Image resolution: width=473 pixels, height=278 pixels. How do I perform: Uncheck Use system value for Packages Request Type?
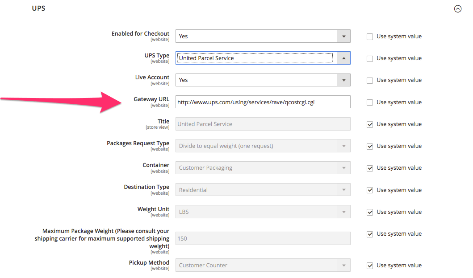(370, 147)
